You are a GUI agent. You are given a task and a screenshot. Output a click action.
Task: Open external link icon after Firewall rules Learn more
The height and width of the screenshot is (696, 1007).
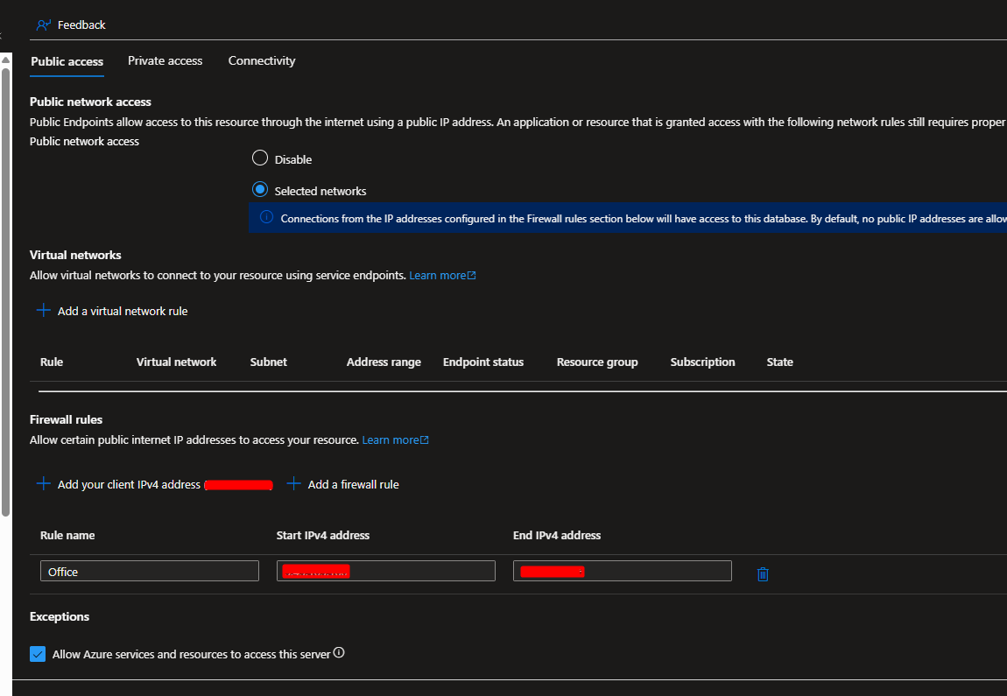tap(424, 439)
